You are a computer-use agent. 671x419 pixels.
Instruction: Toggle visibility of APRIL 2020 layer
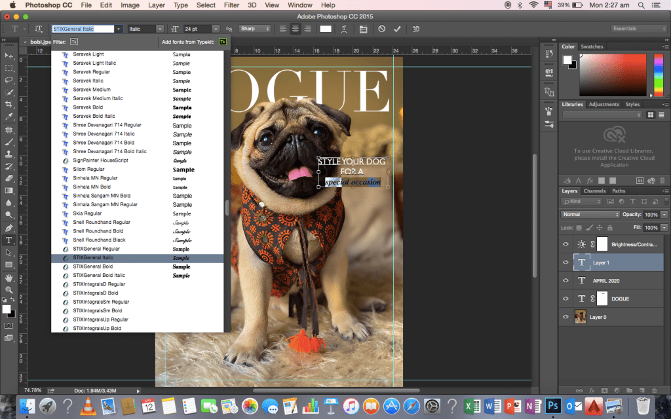click(x=566, y=280)
